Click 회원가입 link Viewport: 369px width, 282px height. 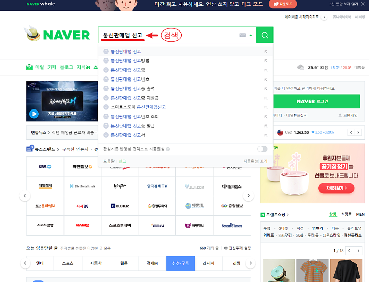pos(348,115)
